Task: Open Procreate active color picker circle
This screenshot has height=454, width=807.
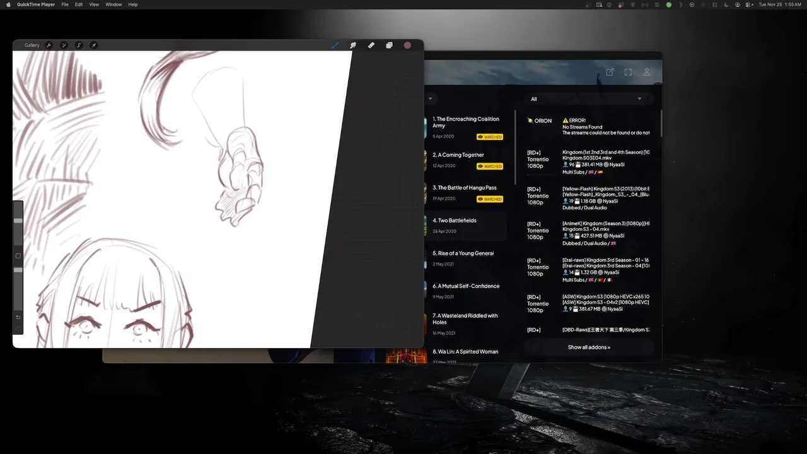Action: pyautogui.click(x=407, y=45)
